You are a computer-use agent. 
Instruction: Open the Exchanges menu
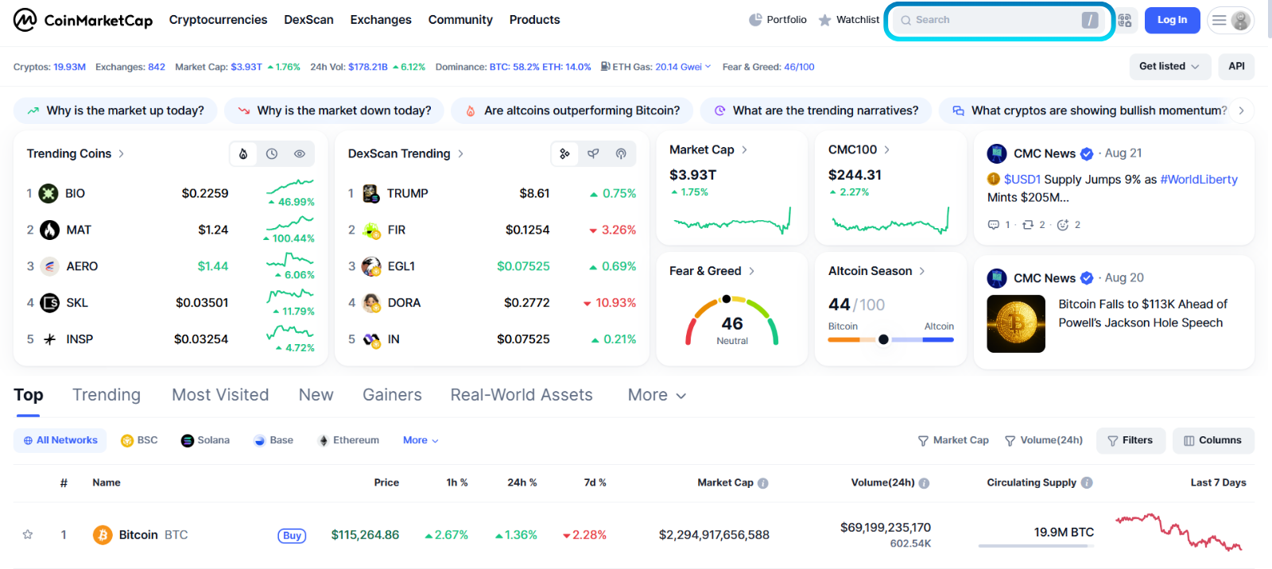coord(381,20)
